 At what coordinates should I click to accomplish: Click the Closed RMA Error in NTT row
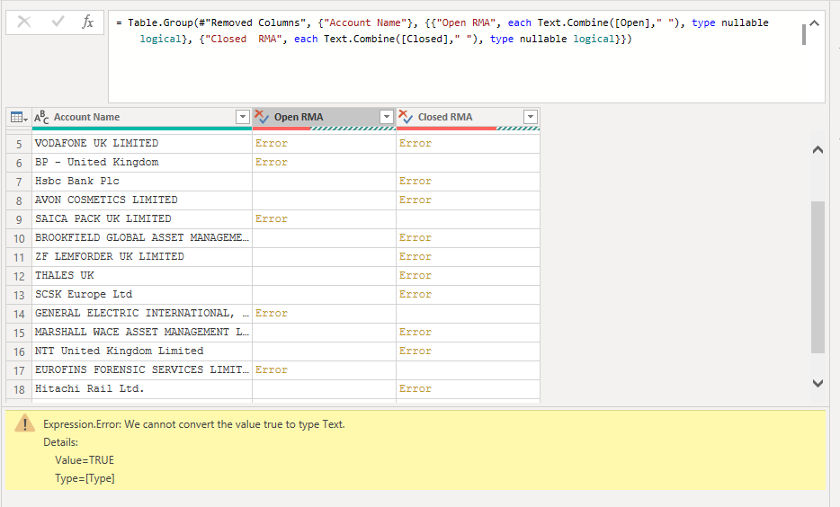point(416,351)
